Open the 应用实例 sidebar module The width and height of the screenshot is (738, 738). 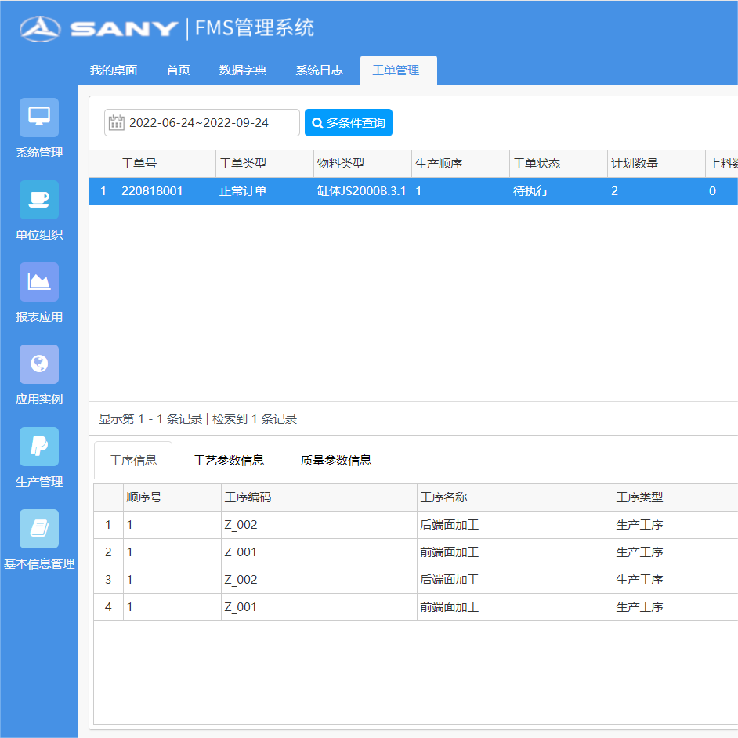pos(38,374)
